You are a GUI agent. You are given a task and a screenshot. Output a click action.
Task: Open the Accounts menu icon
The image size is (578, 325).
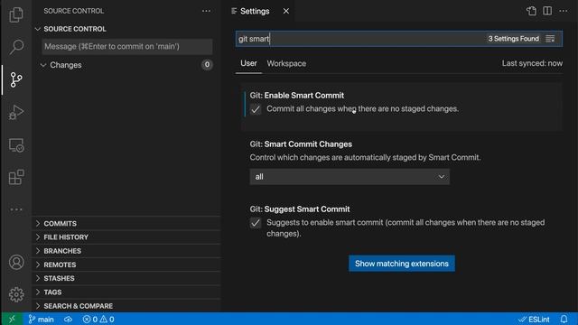coord(16,262)
